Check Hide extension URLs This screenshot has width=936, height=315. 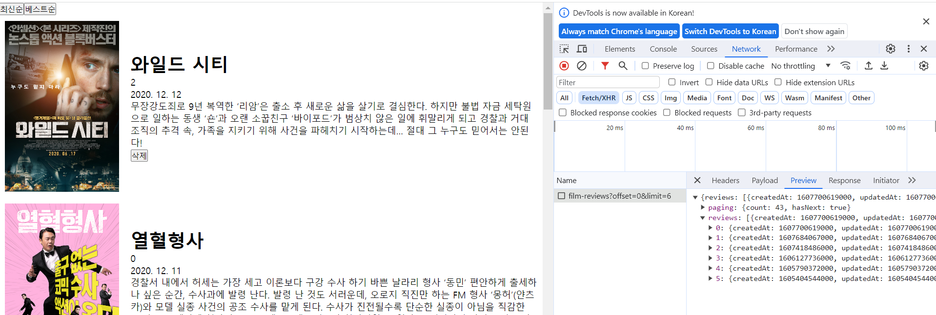click(x=778, y=82)
